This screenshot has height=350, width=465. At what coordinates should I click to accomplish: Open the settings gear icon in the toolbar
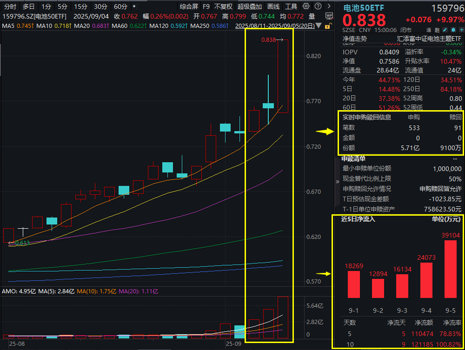(x=306, y=7)
